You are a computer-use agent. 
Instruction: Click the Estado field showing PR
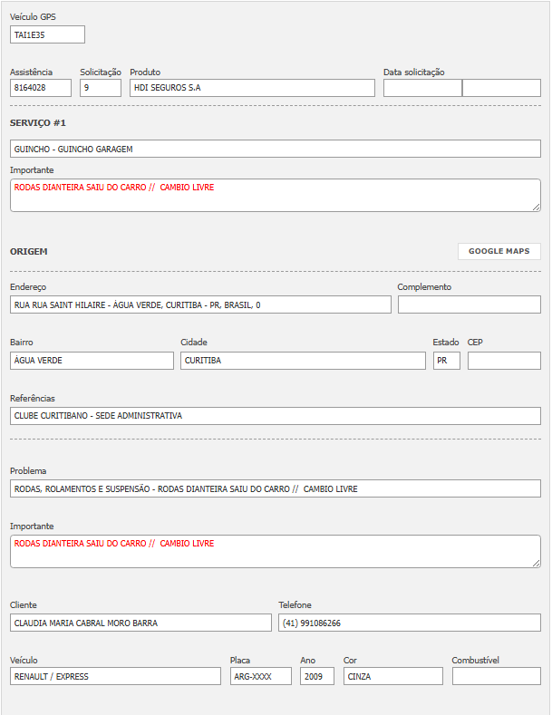pos(446,361)
